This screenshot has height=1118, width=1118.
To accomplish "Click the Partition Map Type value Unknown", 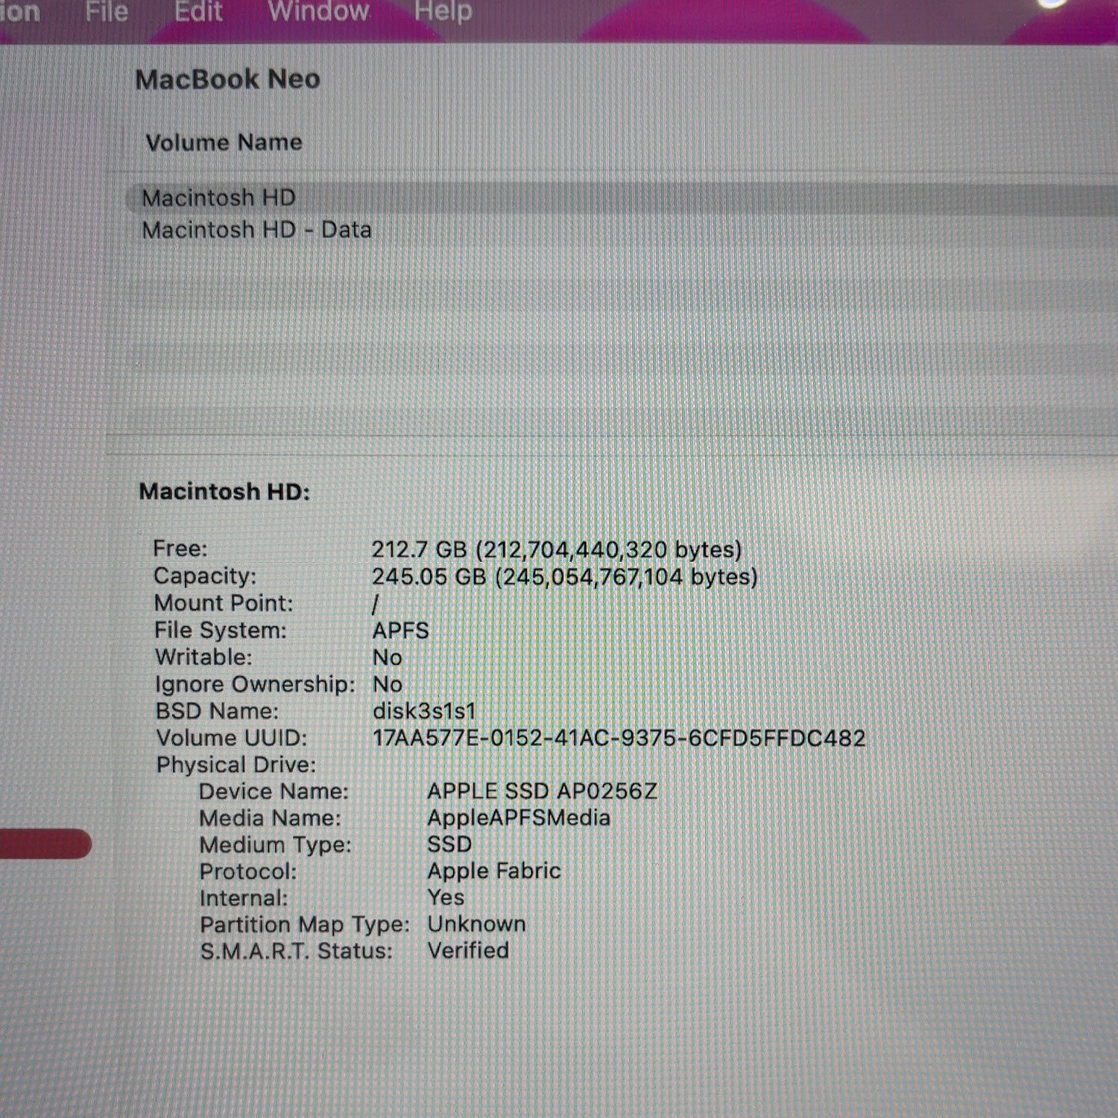I will point(477,924).
